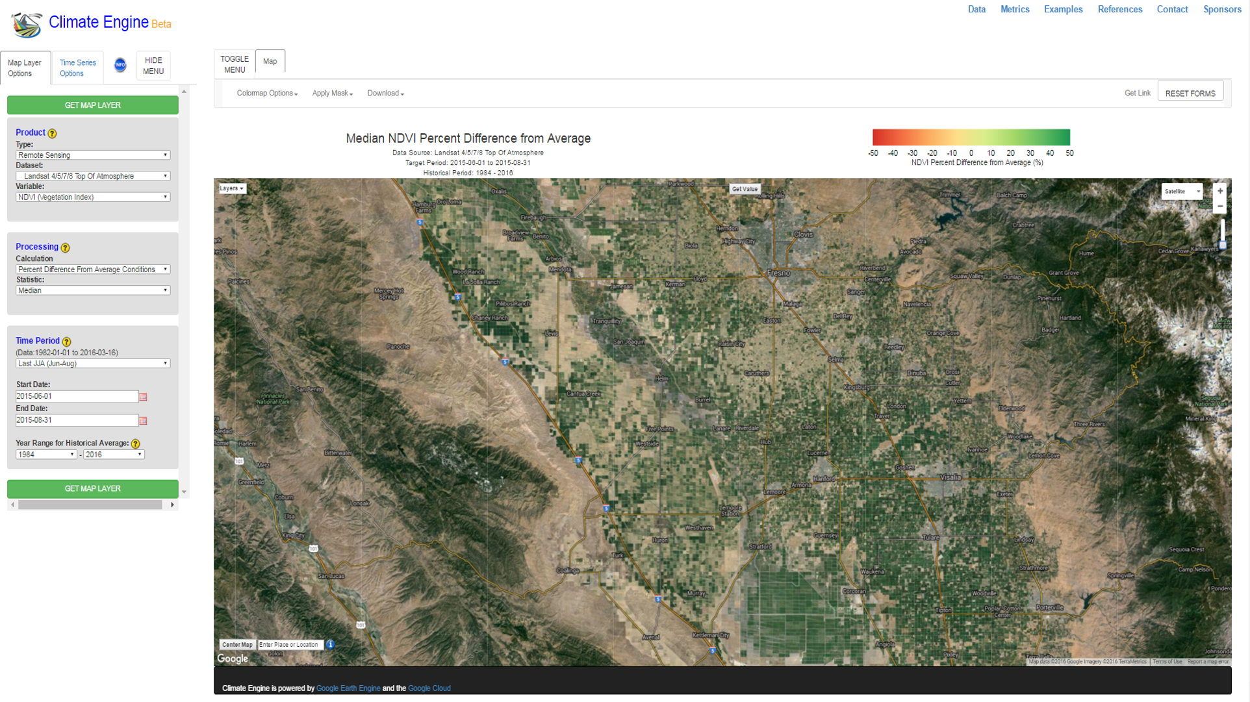1250x702 pixels.
Task: Expand the Colormap Options menu
Action: (x=267, y=94)
